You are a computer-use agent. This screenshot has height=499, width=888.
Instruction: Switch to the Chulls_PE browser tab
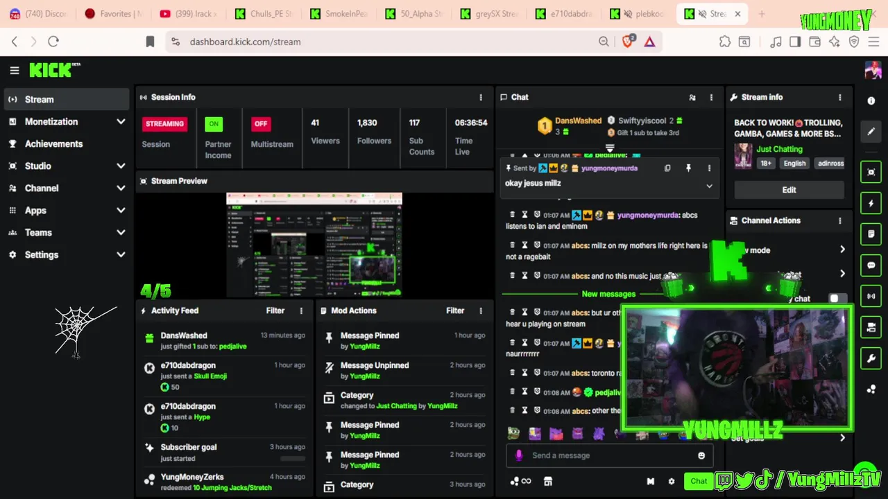tap(263, 14)
